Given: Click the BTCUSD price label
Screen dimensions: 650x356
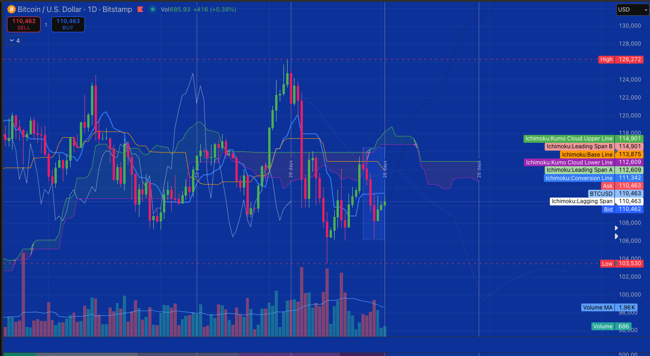Looking at the screenshot, I should (601, 194).
